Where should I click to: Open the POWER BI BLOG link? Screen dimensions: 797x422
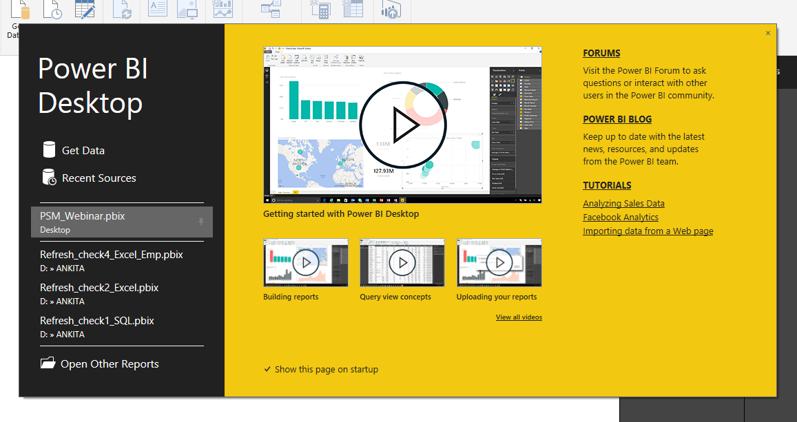617,119
